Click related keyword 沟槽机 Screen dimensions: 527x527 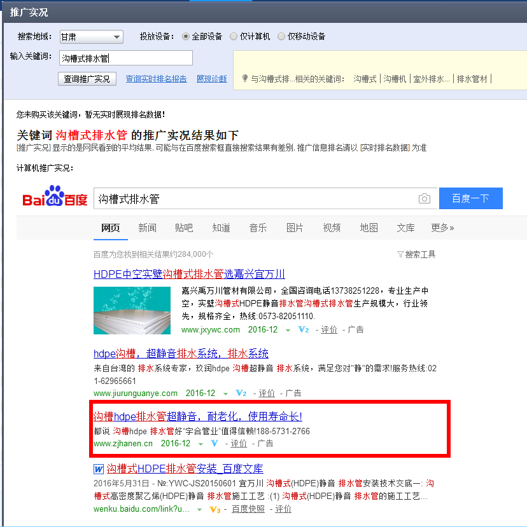click(395, 79)
